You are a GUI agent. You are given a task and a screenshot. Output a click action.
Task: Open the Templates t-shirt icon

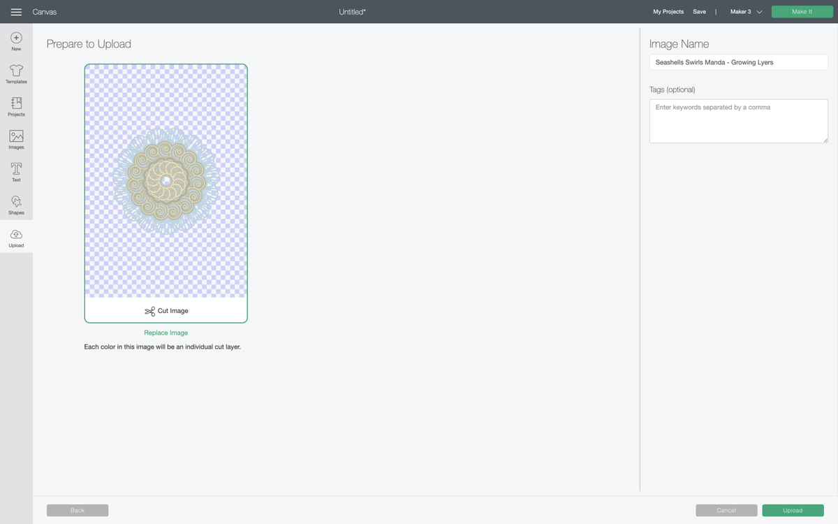[16, 71]
